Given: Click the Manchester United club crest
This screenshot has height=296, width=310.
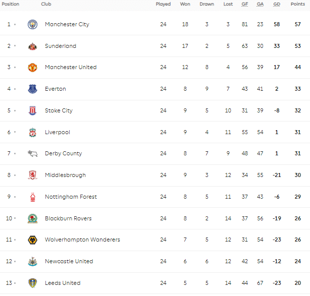Looking at the screenshot, I should [x=33, y=68].
